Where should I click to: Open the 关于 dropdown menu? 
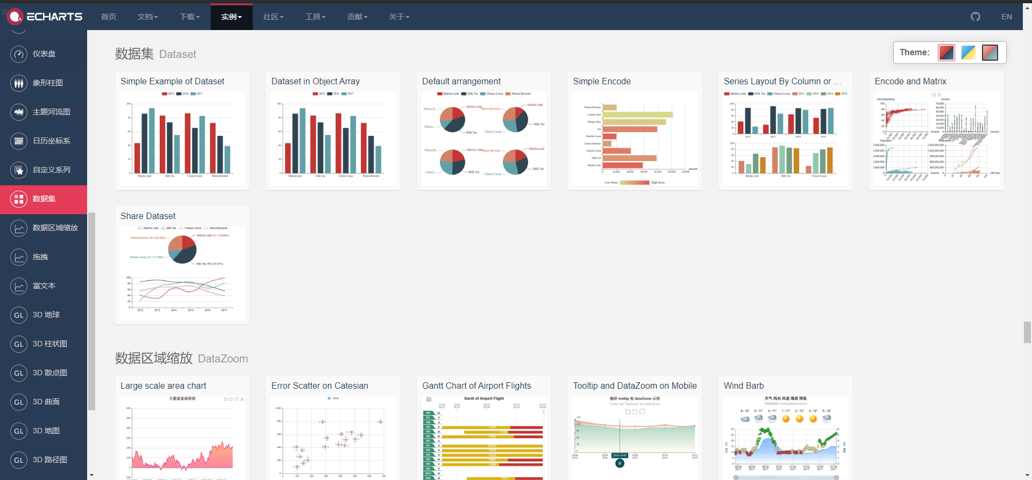click(399, 17)
